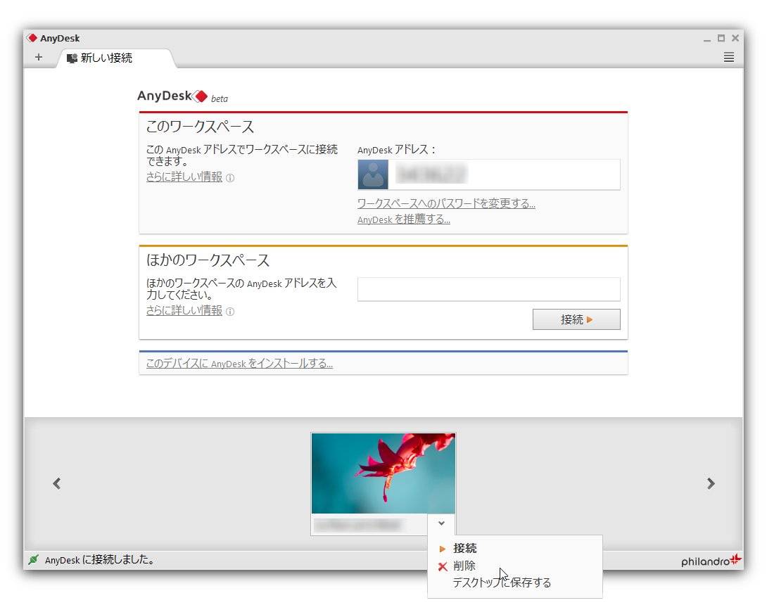Minimize the AnyDesk window
Screen dimensions: 767x605
pos(706,39)
